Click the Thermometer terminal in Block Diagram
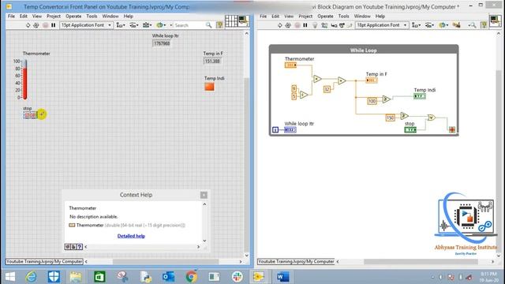 point(290,65)
